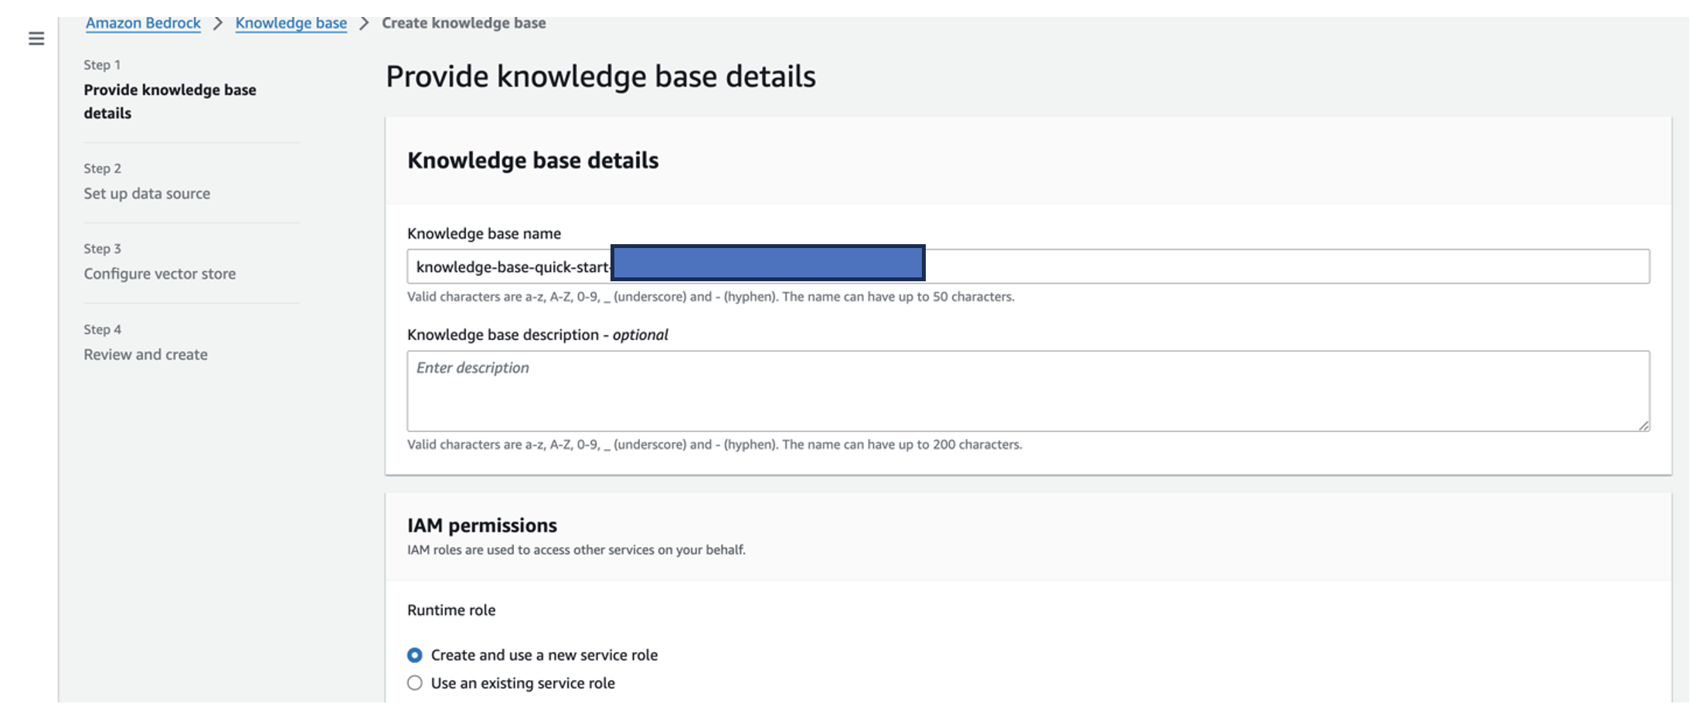Go to Step 4 Review and create
This screenshot has height=714, width=1697.
[x=145, y=355]
